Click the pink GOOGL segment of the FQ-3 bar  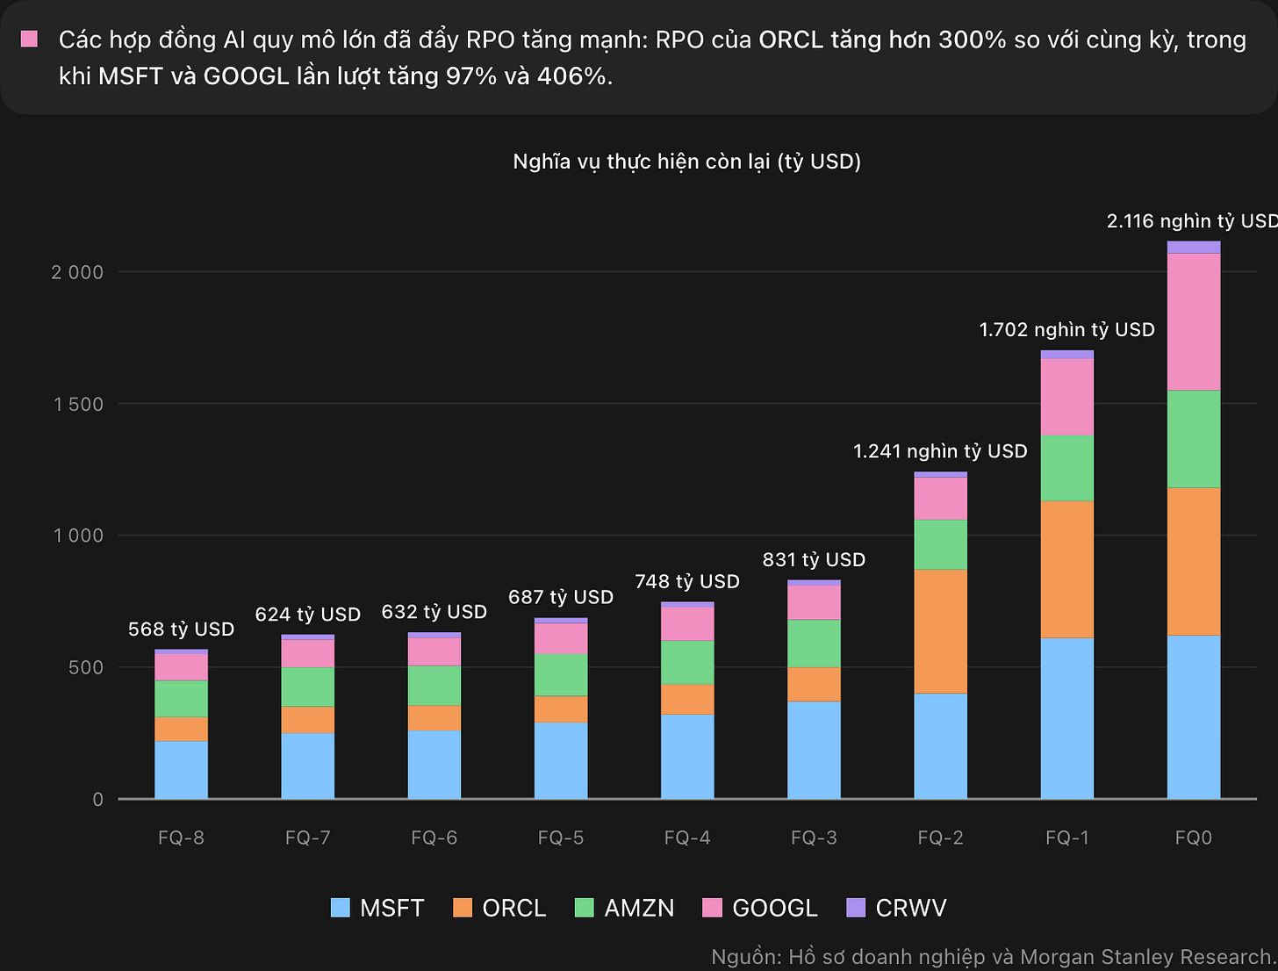coord(814,603)
